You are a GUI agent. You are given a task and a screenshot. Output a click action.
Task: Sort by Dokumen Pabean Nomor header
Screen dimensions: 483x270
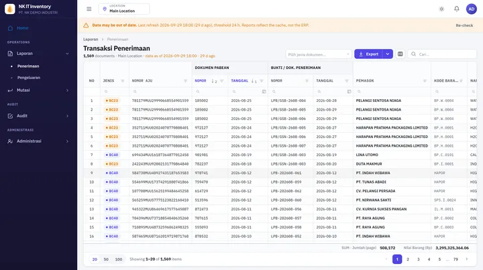point(201,81)
